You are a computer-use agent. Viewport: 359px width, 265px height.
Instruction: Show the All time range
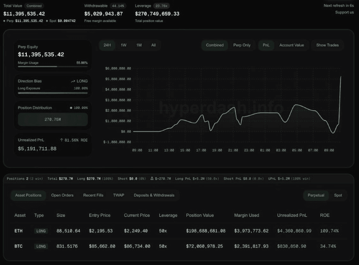(153, 45)
